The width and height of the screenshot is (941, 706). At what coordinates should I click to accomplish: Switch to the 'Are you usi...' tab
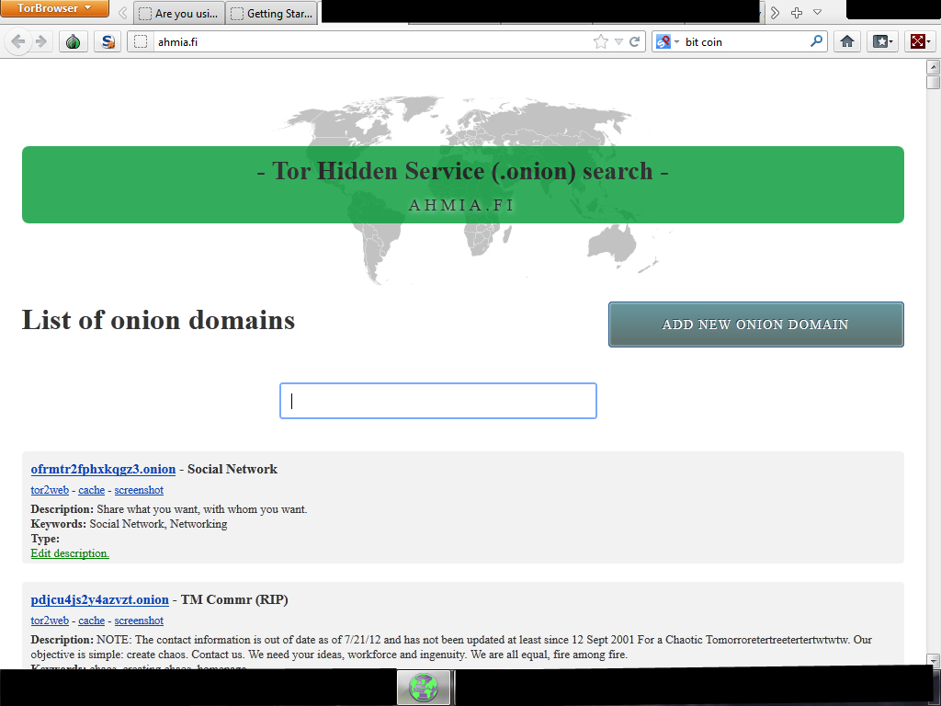179,13
